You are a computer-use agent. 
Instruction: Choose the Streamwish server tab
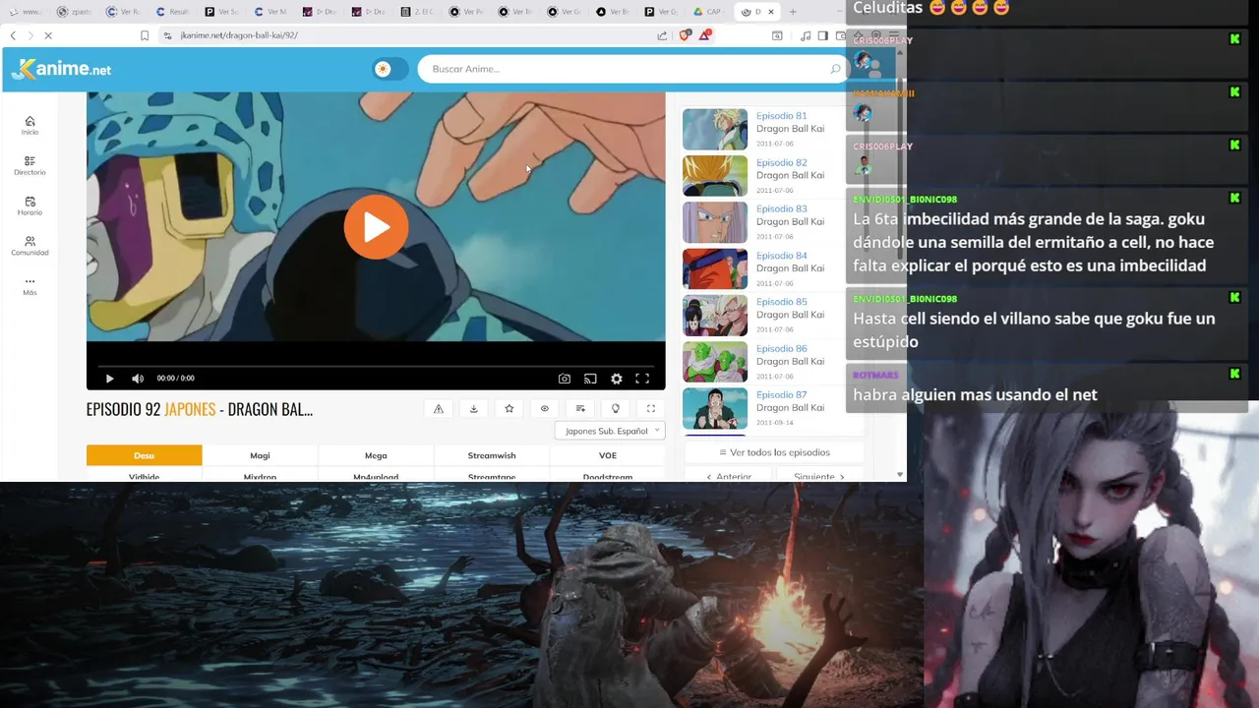tap(492, 455)
